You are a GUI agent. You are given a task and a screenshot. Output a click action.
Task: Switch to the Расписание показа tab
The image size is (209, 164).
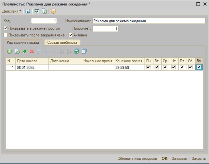[x=23, y=42]
